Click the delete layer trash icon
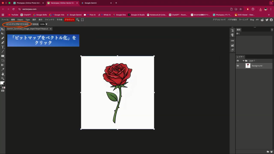274x154 pixels. pyautogui.click(x=271, y=152)
